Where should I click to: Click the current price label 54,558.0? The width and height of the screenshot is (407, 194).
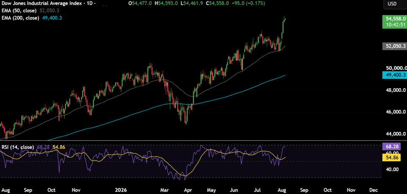point(396,19)
